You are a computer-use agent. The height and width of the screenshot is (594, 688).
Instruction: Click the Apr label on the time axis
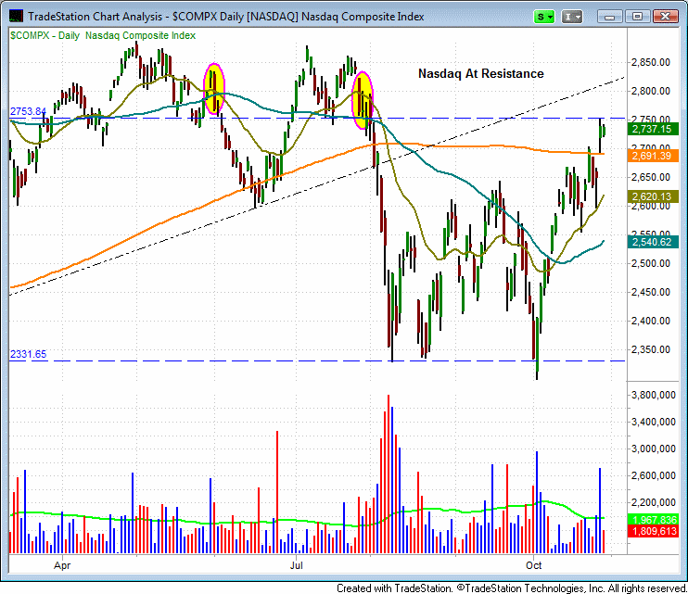[62, 565]
